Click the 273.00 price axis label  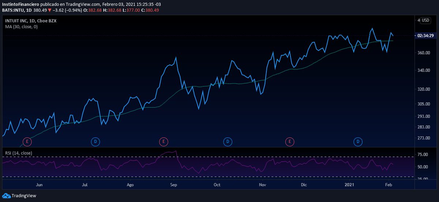point(423,138)
